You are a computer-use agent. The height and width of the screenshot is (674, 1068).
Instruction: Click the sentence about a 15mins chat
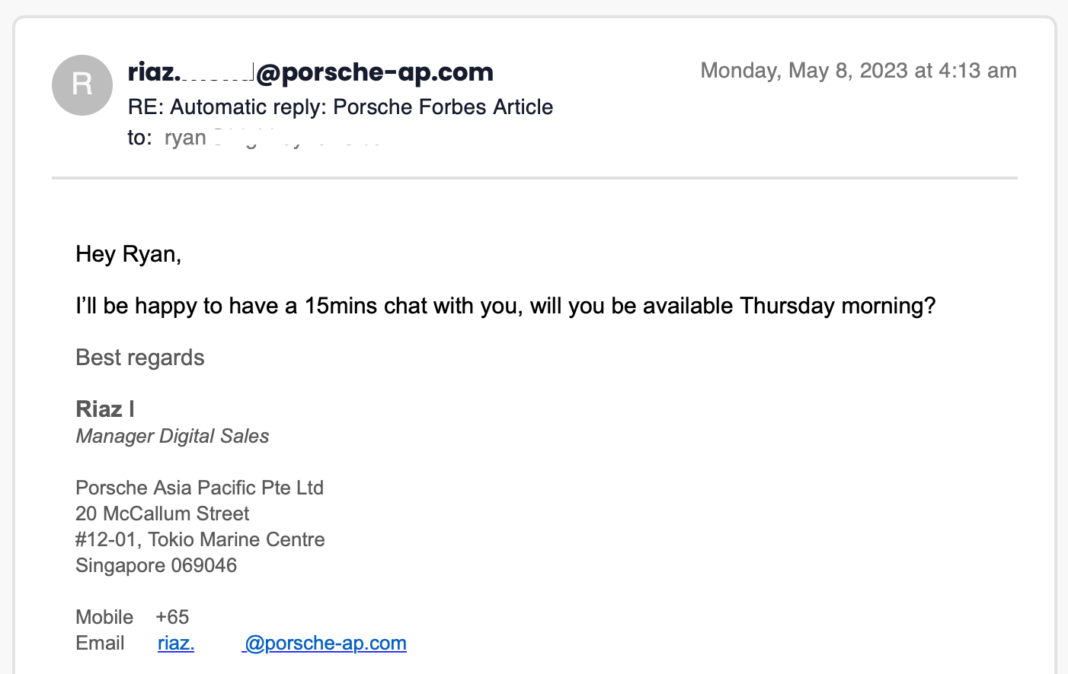pos(506,306)
